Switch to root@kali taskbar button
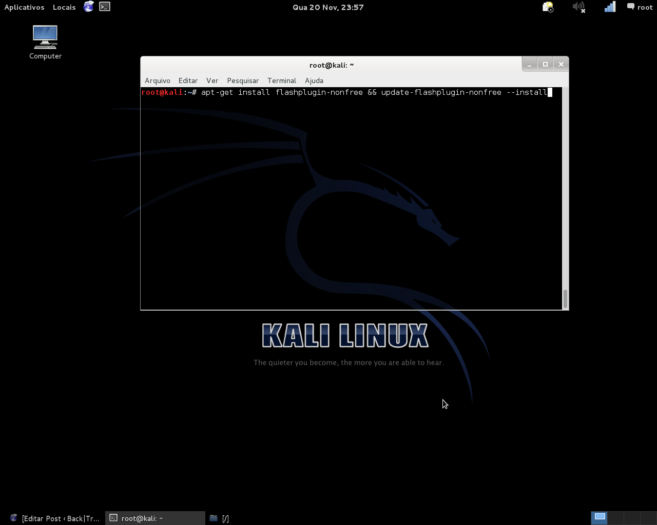 (155, 518)
